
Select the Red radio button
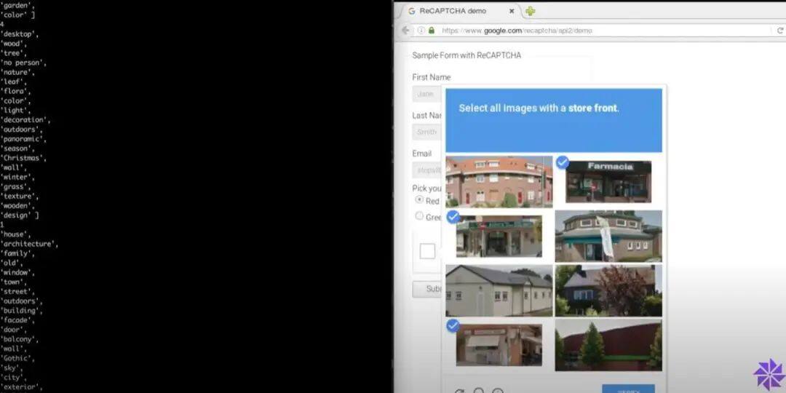pos(420,199)
